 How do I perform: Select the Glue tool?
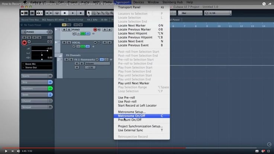coord(103,13)
